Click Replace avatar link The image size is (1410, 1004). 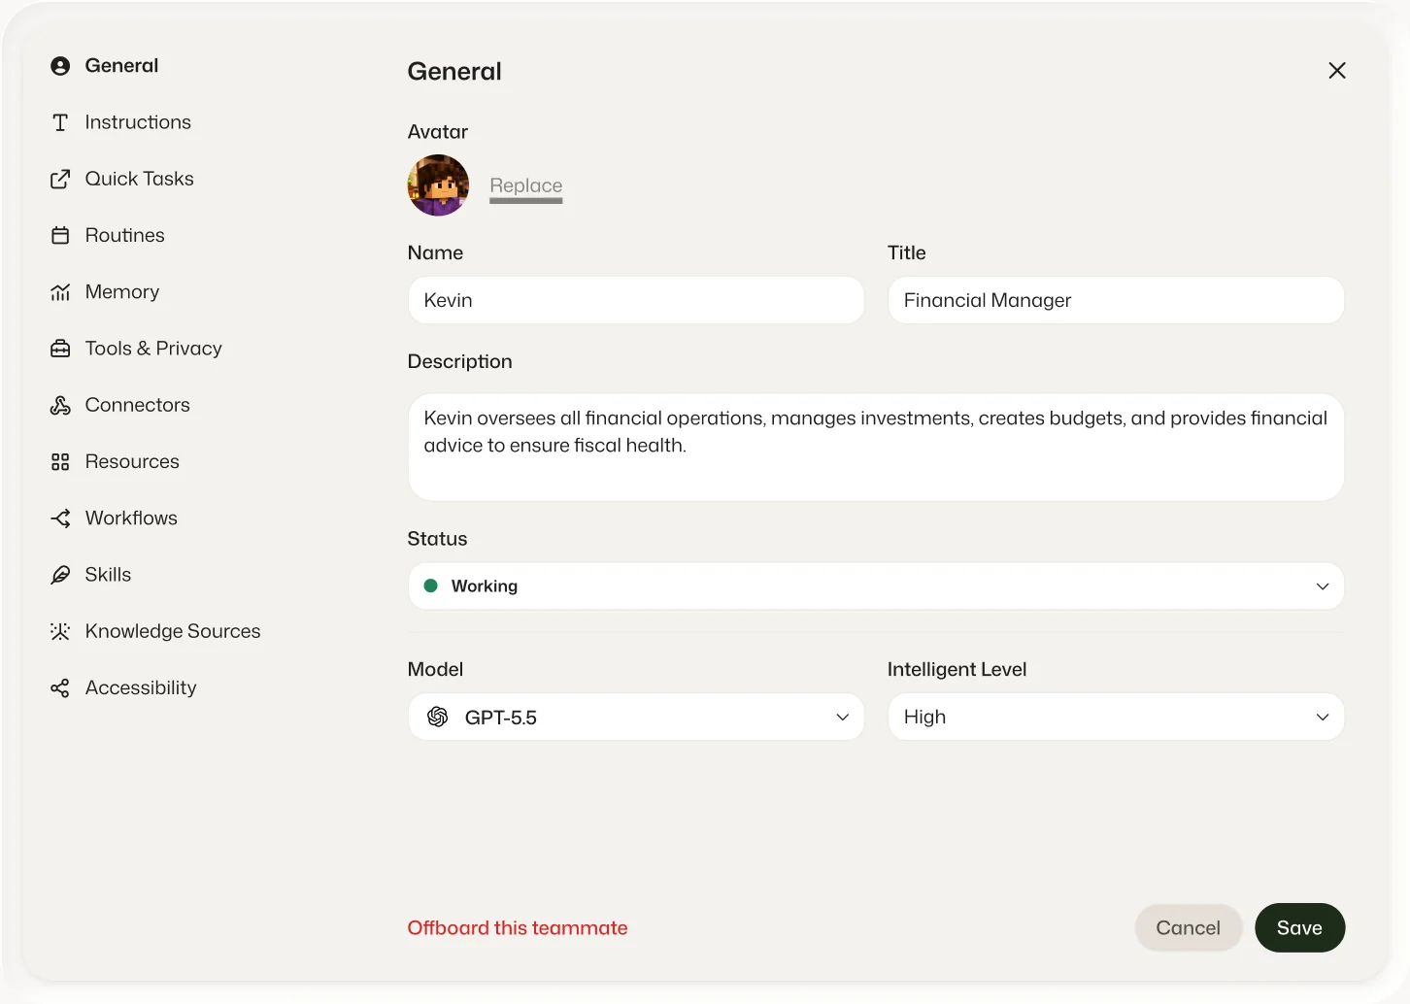click(x=526, y=185)
